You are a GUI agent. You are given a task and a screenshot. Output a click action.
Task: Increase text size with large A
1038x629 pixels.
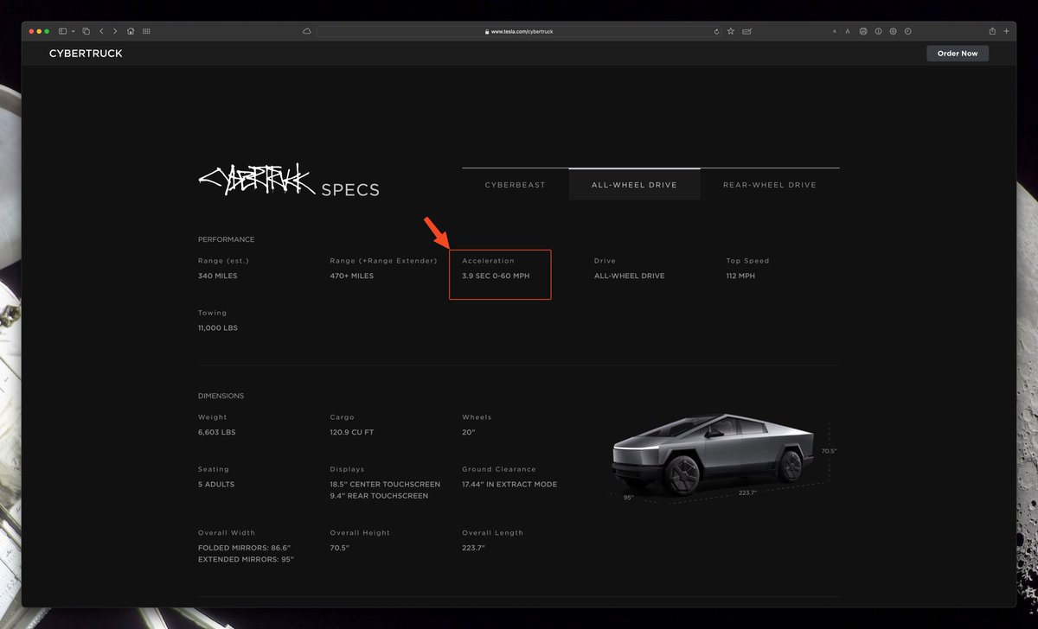tap(848, 31)
